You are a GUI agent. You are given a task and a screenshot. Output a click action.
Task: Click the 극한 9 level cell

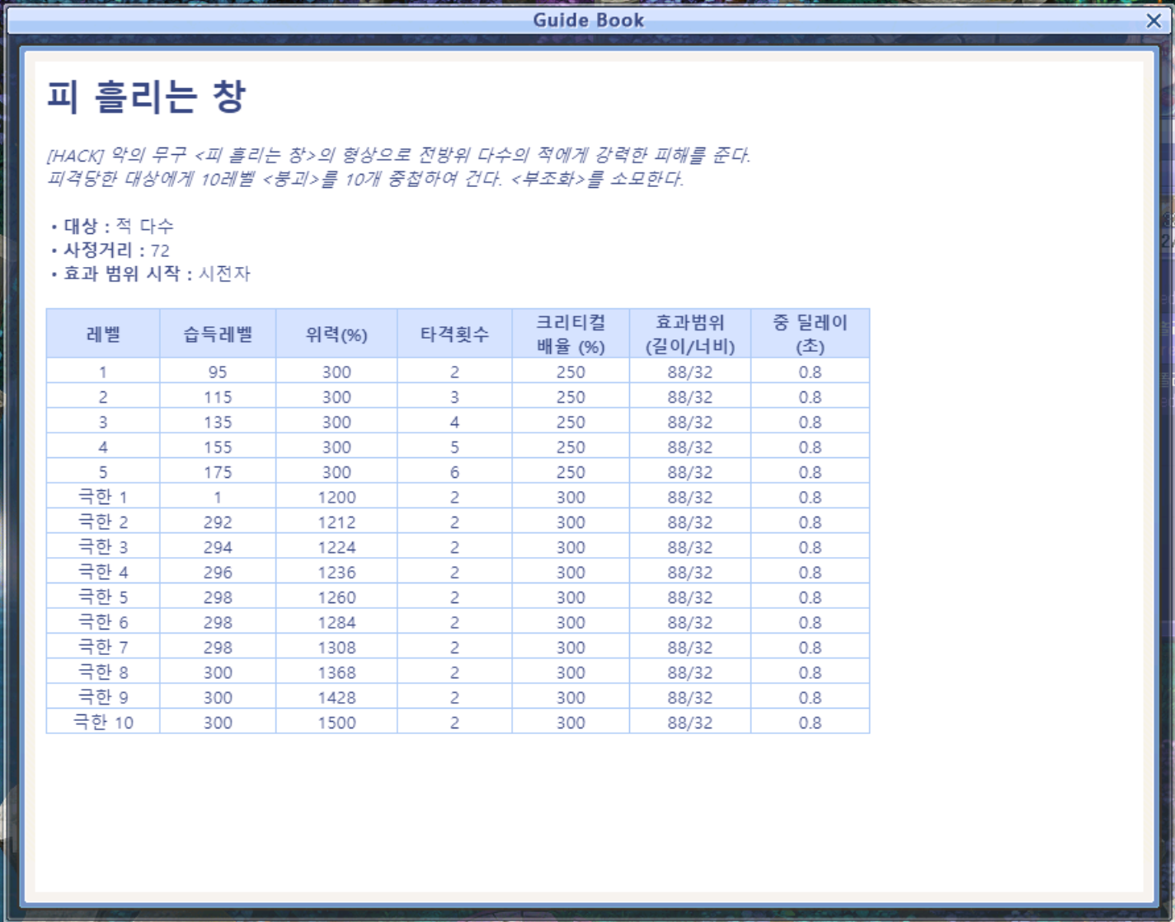coord(103,697)
